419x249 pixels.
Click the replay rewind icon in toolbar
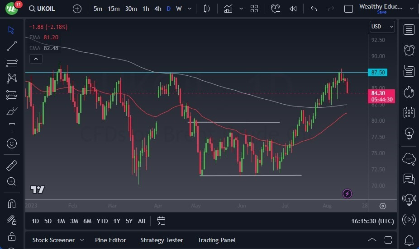(293, 9)
